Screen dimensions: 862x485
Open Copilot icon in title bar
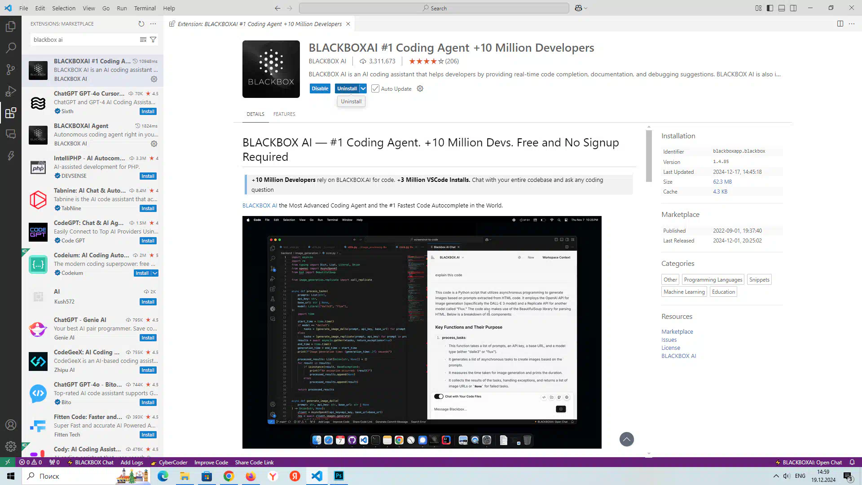[x=578, y=8]
